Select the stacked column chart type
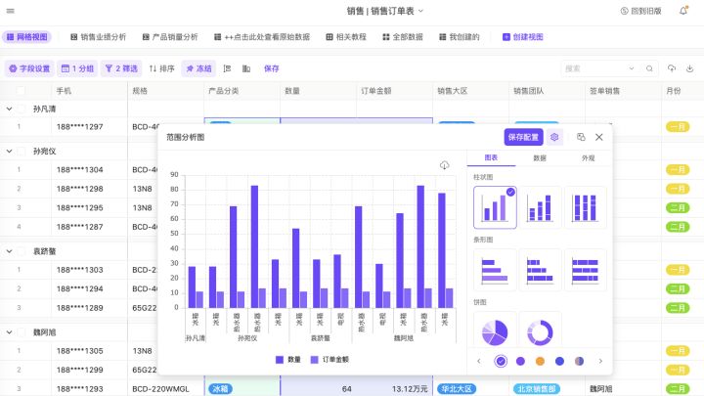 (x=540, y=207)
